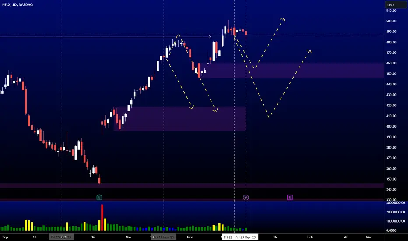This screenshot has height=241, width=408.
Task: Click the 18 date label on time axis
Action: [x=35, y=237]
